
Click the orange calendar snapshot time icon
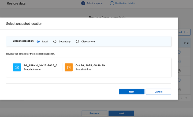click(69, 67)
